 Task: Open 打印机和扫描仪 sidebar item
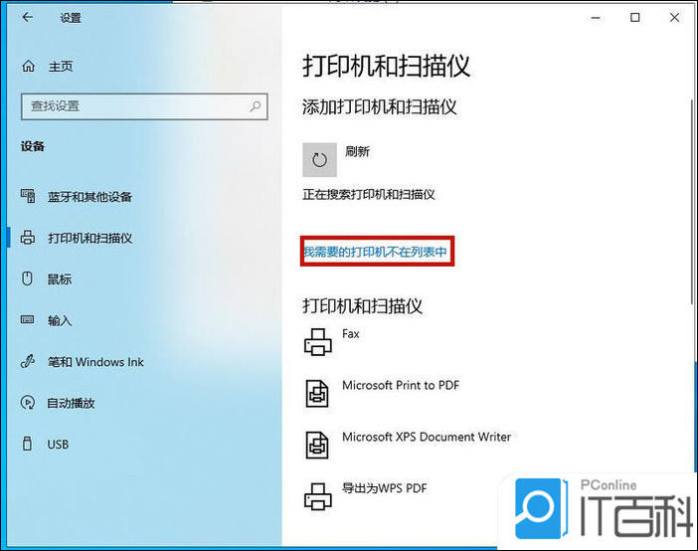[89, 239]
